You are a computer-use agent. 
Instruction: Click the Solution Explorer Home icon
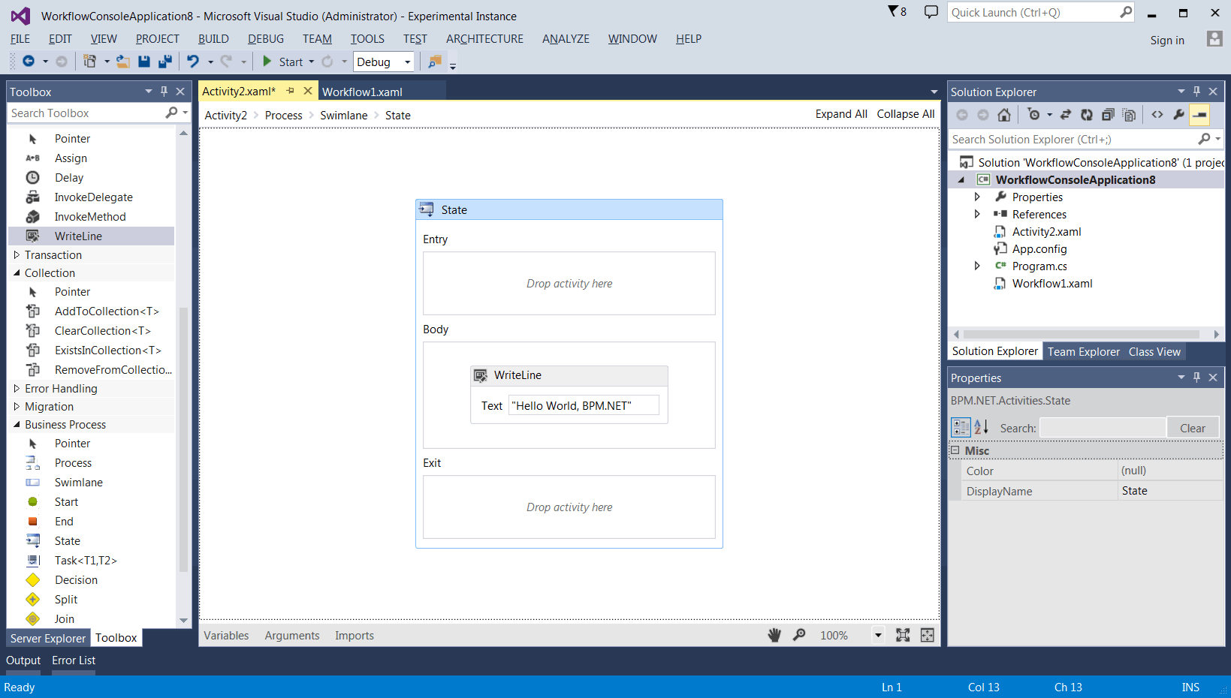pyautogui.click(x=1004, y=115)
